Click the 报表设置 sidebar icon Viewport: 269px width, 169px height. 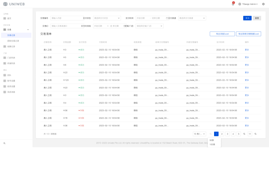5,87
